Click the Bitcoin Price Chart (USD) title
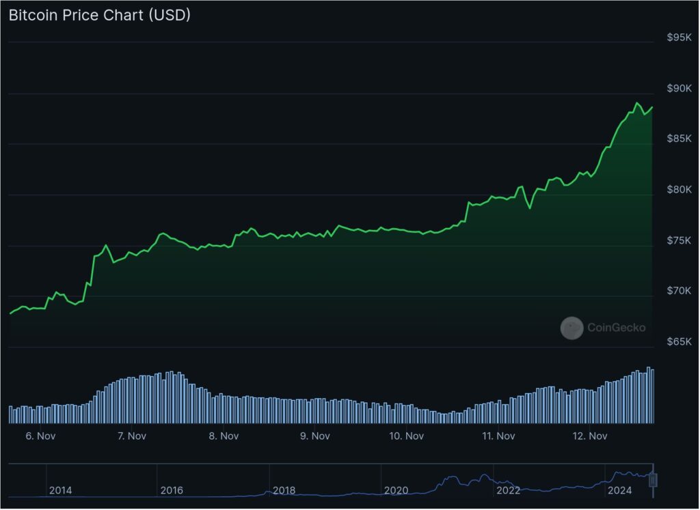Image resolution: width=700 pixels, height=510 pixels. 99,16
